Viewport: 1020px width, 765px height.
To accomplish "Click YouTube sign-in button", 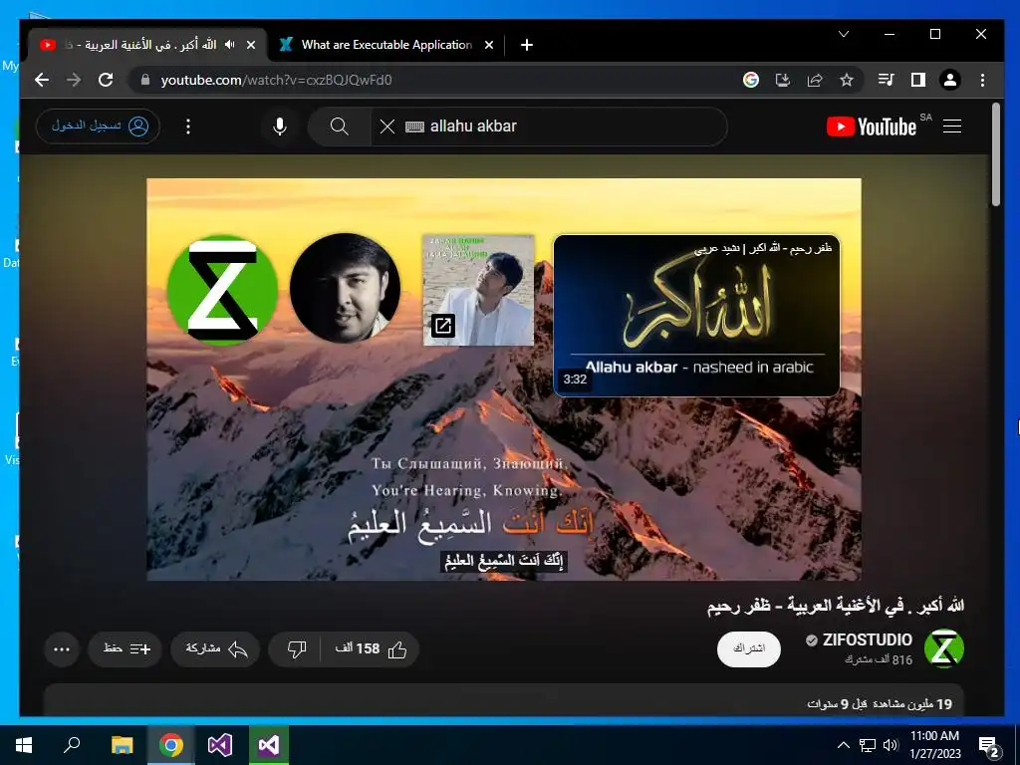I will pyautogui.click(x=99, y=126).
